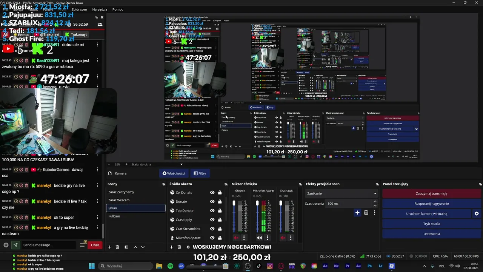The image size is (483, 272).
Task: Select the Fullcam scene
Action: pos(136,216)
